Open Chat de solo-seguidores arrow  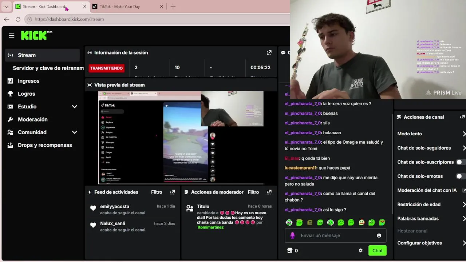point(464,148)
